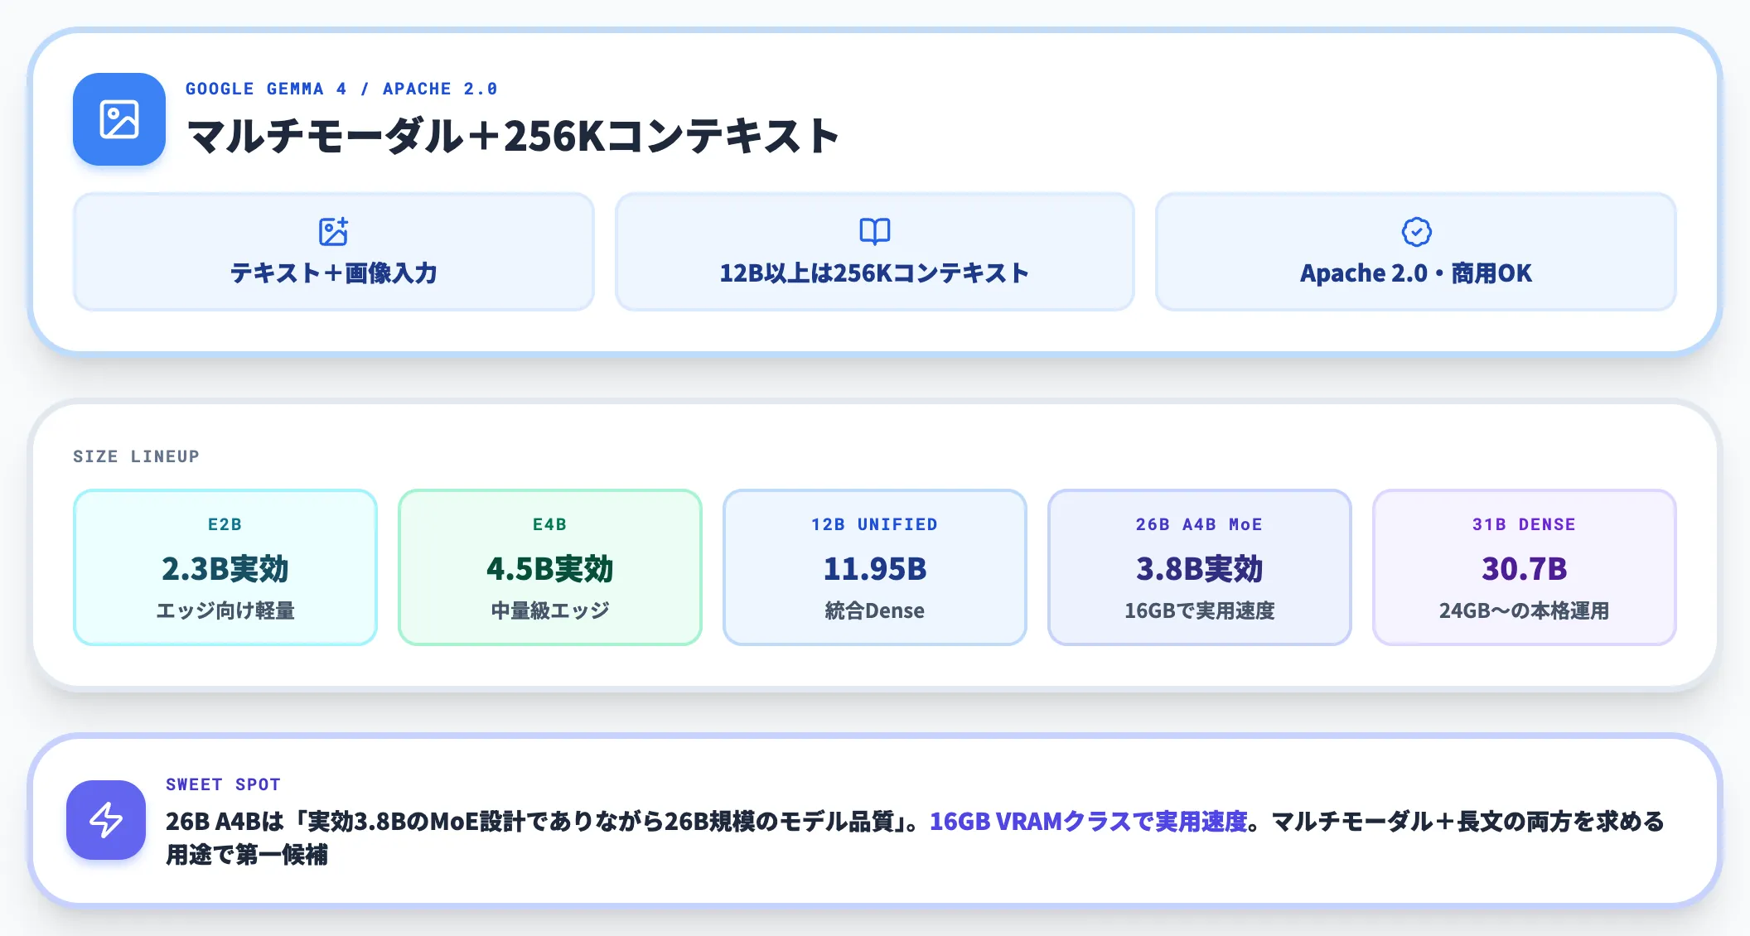Click the SIZE LINEUP section label
The height and width of the screenshot is (936, 1750).
coord(136,456)
